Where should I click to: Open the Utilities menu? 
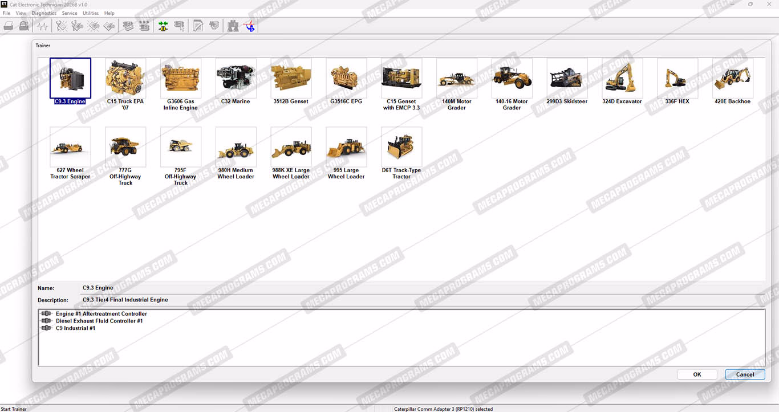coord(91,13)
